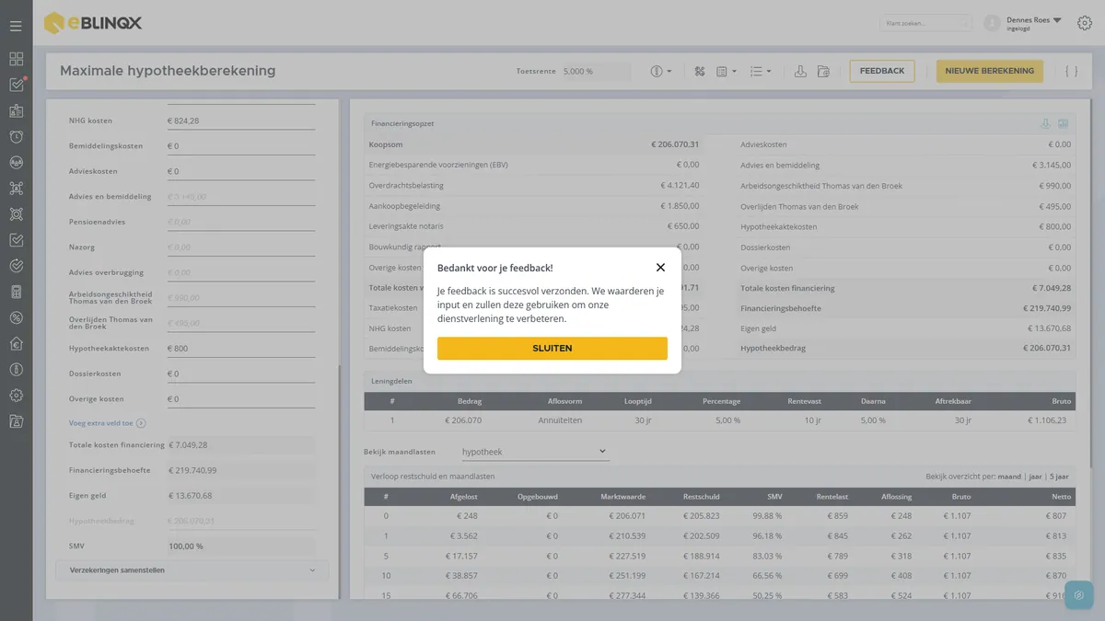Click the Toetsrente input field
Viewport: 1105px width, 621px height.
[596, 71]
